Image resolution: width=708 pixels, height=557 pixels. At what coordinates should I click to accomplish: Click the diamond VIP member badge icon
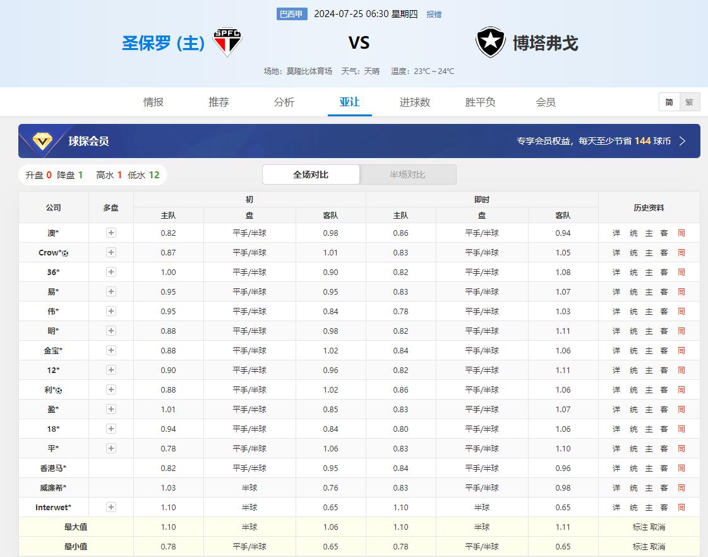tap(42, 141)
